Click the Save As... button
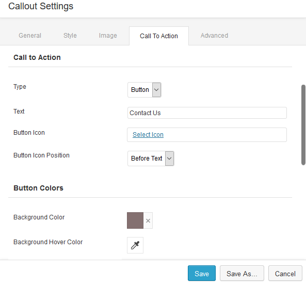306x285 pixels. 242,273
